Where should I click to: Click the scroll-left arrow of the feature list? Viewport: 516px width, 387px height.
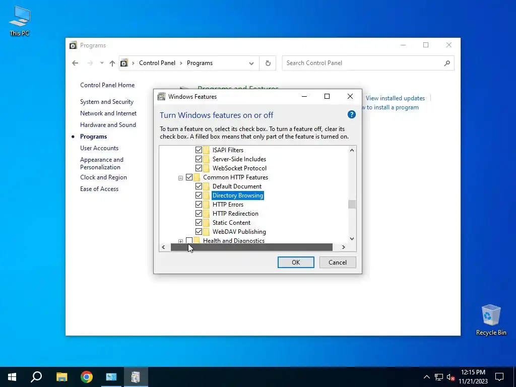pyautogui.click(x=164, y=247)
